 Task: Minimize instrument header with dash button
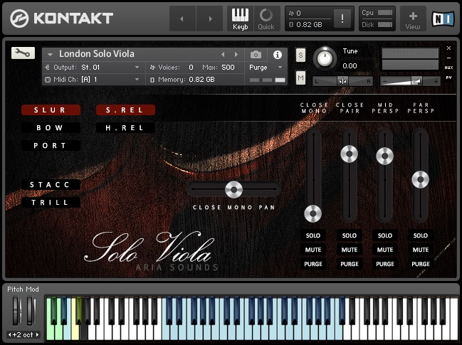tap(448, 58)
